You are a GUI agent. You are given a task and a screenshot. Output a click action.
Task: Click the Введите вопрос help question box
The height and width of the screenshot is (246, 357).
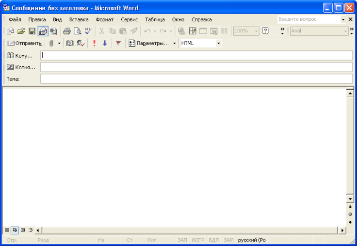click(309, 19)
